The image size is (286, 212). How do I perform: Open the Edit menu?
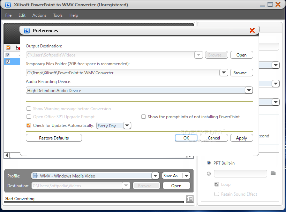tap(22, 15)
